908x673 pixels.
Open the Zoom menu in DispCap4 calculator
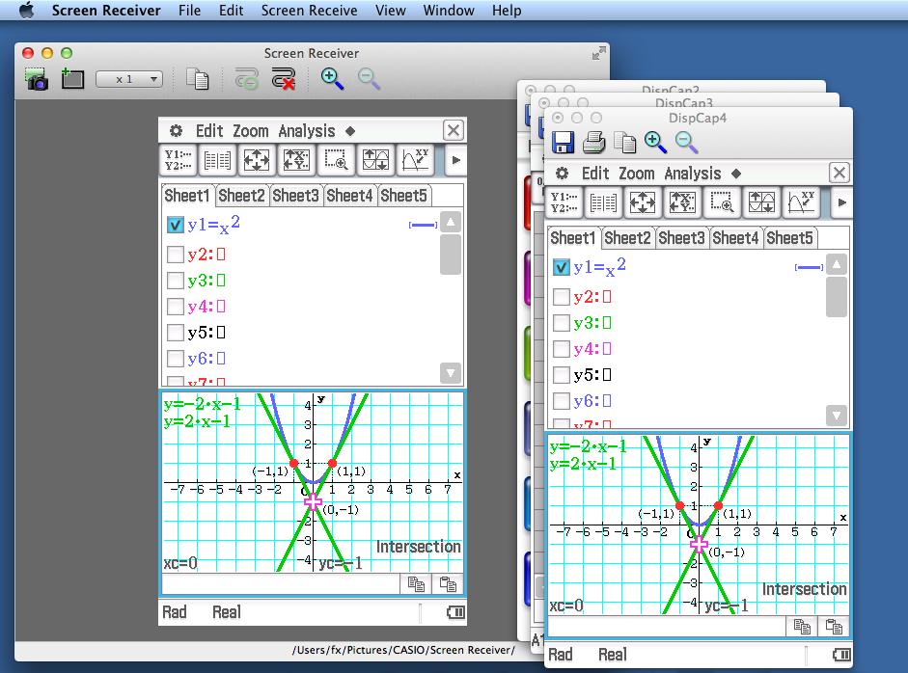click(637, 174)
